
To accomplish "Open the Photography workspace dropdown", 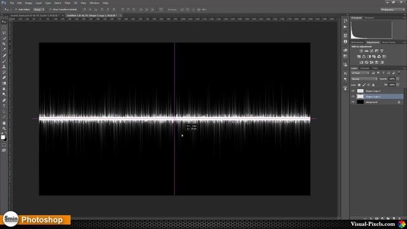I will click(392, 10).
